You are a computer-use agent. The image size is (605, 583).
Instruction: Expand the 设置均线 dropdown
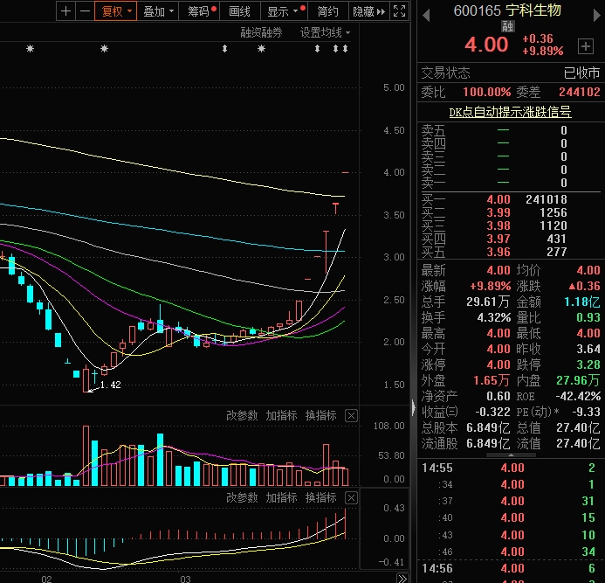click(x=325, y=32)
